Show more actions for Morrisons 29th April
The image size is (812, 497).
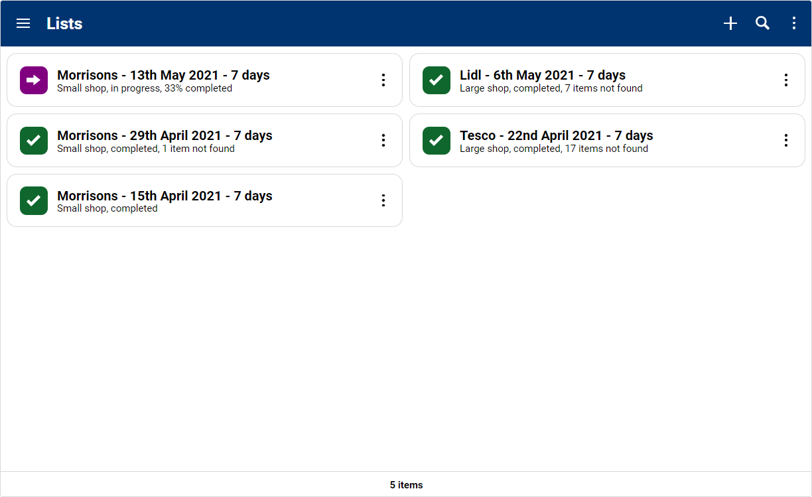[x=383, y=141]
